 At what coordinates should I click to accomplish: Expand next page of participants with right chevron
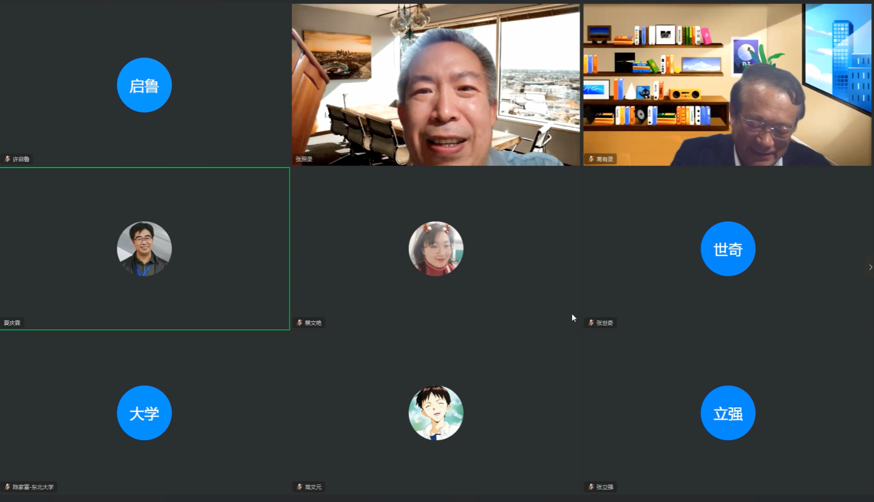[870, 267]
